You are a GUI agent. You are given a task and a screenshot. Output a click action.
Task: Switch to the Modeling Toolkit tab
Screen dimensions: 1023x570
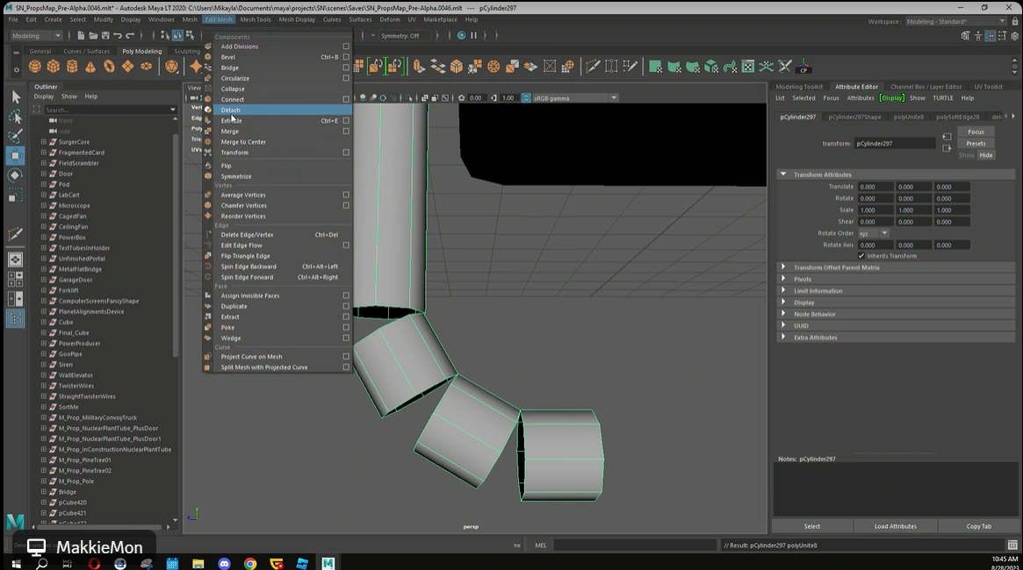point(799,87)
